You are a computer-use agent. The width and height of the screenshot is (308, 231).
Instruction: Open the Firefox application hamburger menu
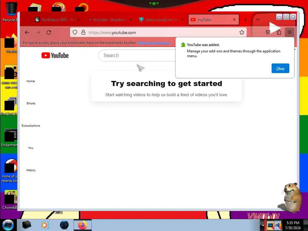pyautogui.click(x=290, y=32)
